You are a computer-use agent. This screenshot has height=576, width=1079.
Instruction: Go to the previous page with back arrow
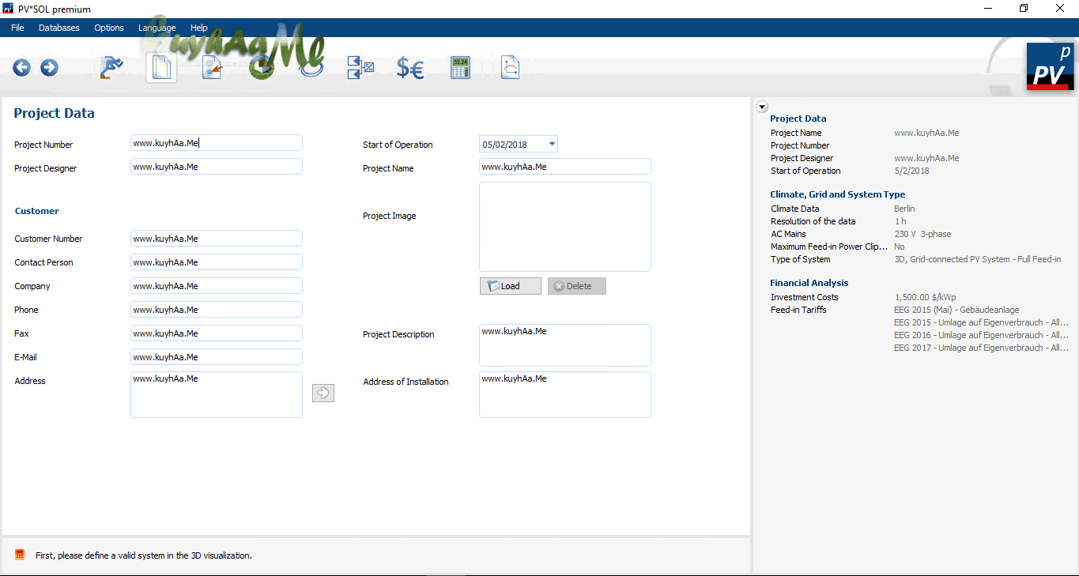click(x=21, y=68)
